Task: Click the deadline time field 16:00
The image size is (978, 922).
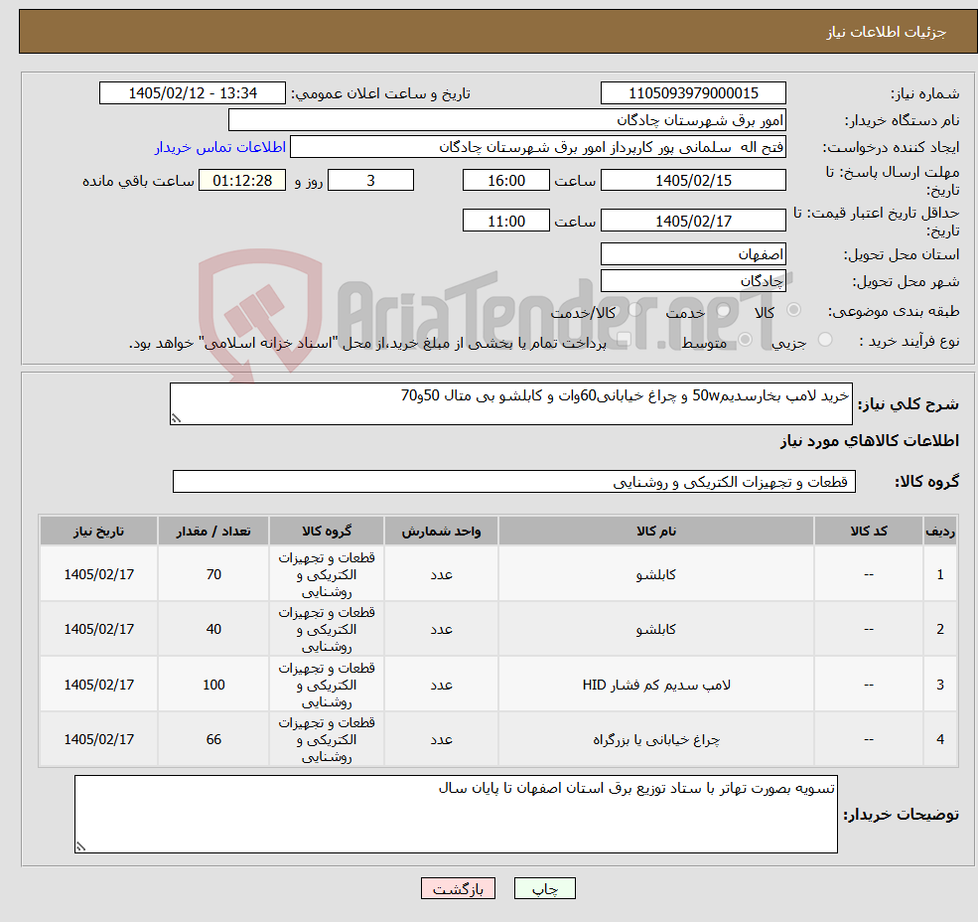Action: click(x=505, y=181)
